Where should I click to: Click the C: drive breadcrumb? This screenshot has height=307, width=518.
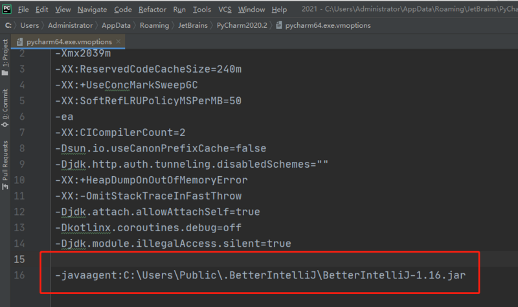click(x=8, y=25)
